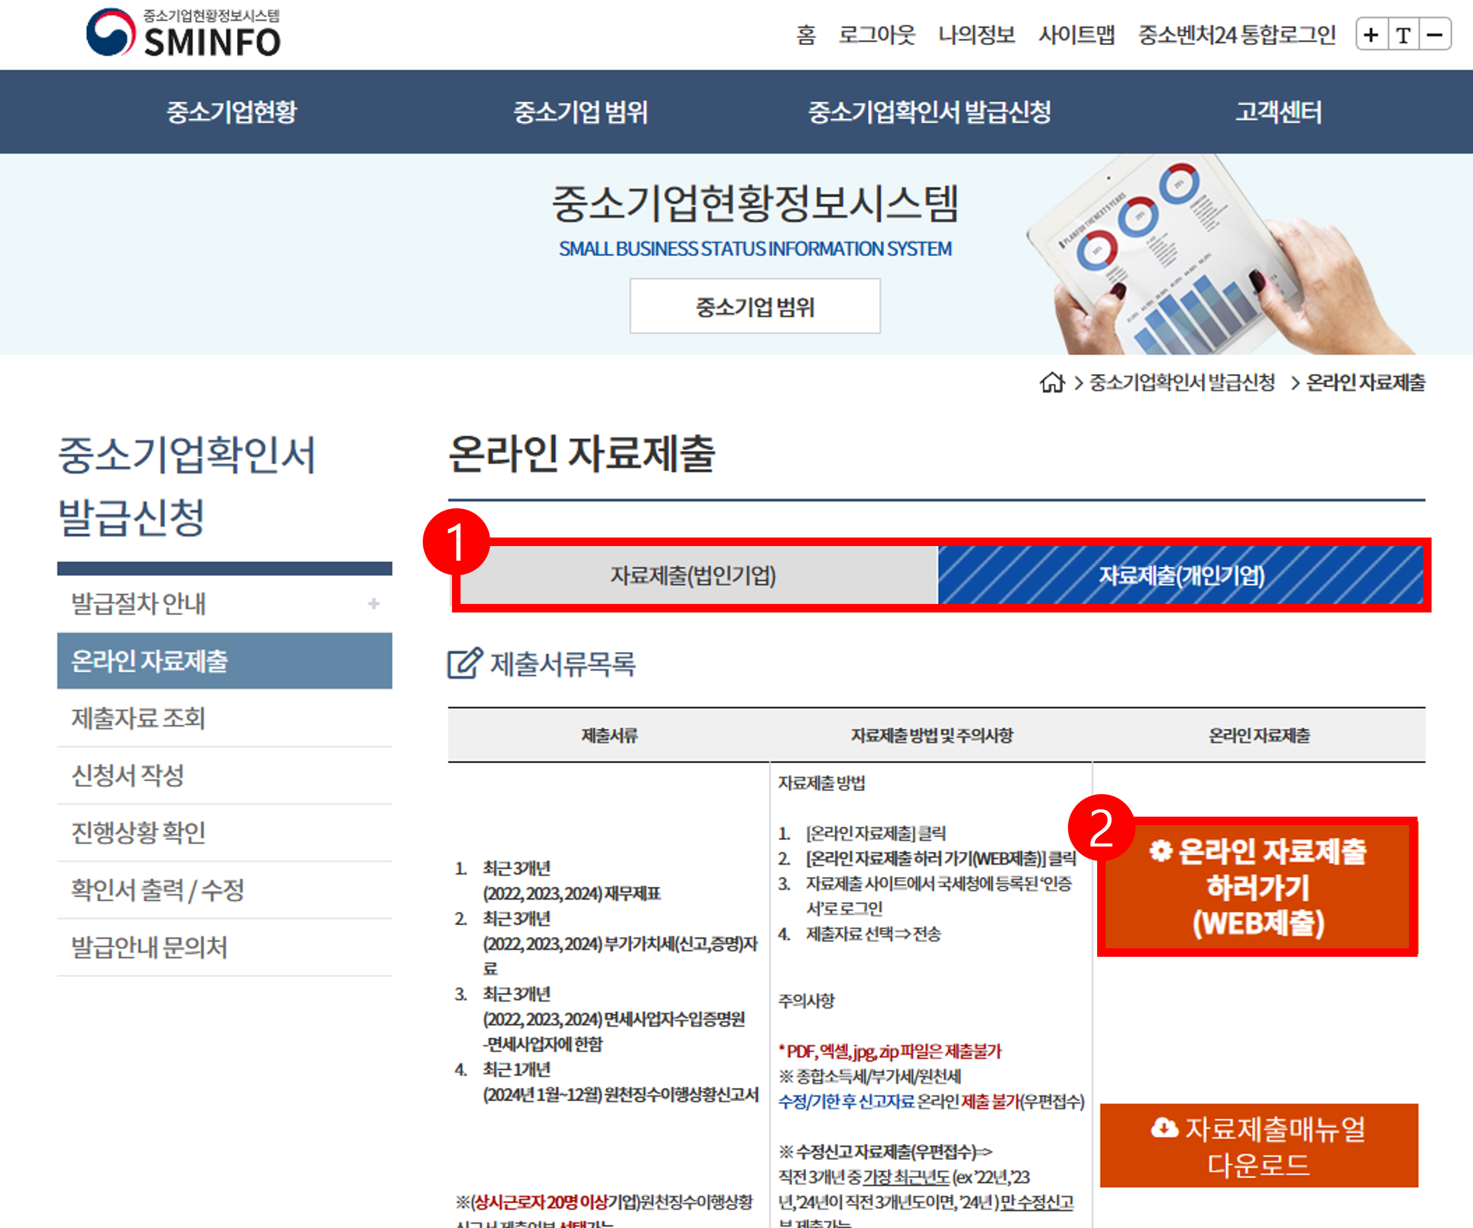This screenshot has height=1228, width=1473.
Task: Expand 발급절차 안내 with plus icon
Action: click(x=373, y=603)
